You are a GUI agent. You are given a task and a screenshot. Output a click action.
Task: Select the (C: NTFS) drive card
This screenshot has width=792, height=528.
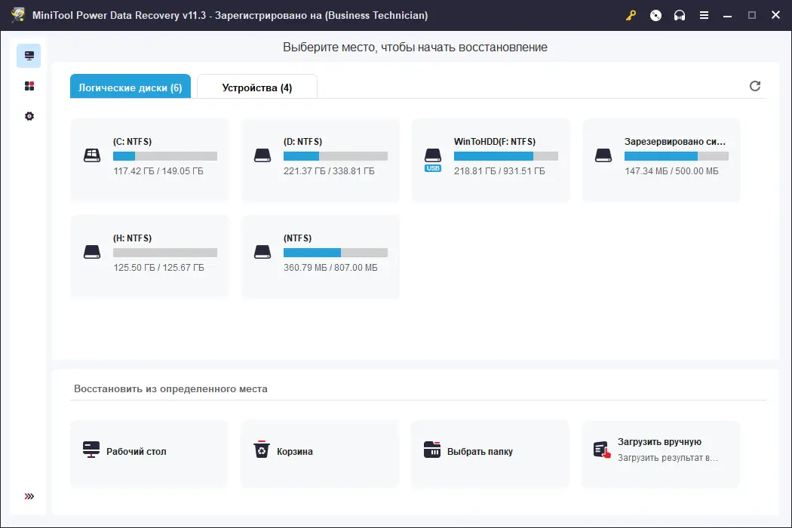(x=149, y=160)
